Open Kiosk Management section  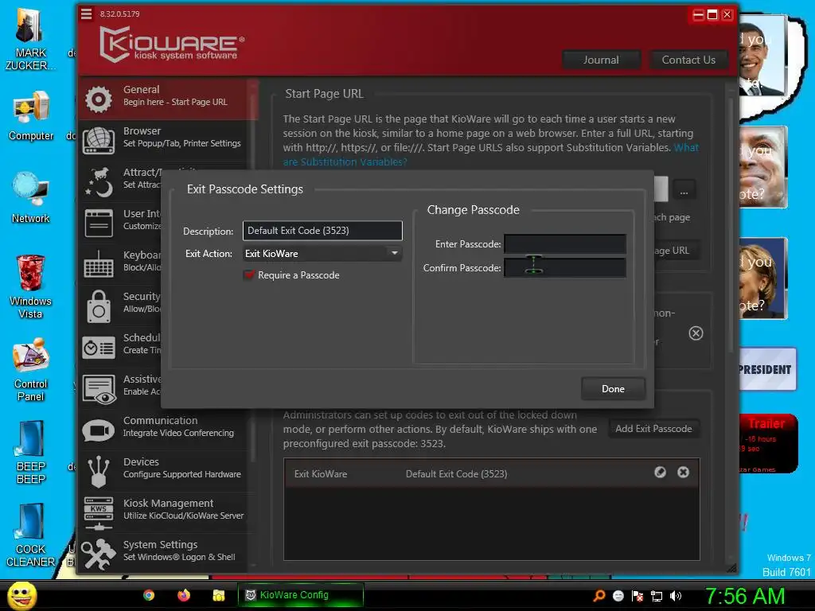point(166,513)
